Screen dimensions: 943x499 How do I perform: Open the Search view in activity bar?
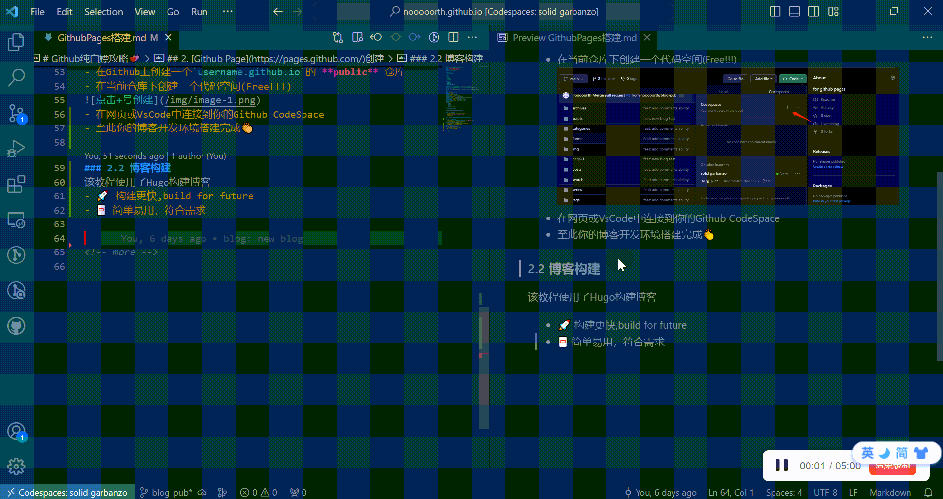point(16,77)
